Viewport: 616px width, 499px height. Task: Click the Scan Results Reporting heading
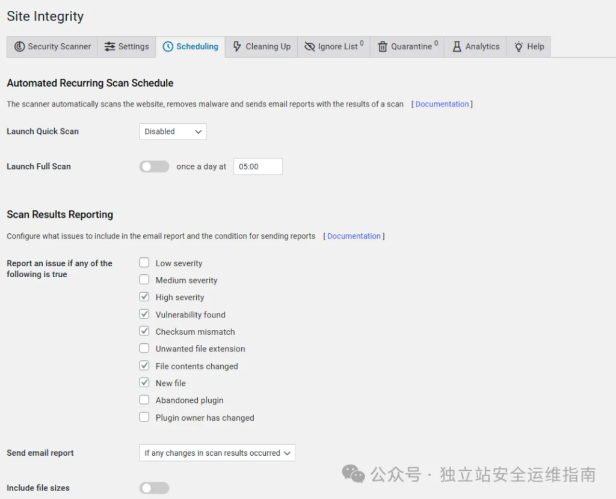[x=60, y=215]
